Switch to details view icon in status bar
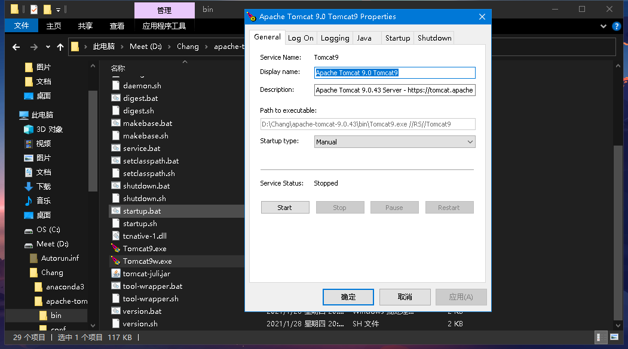 click(x=601, y=338)
